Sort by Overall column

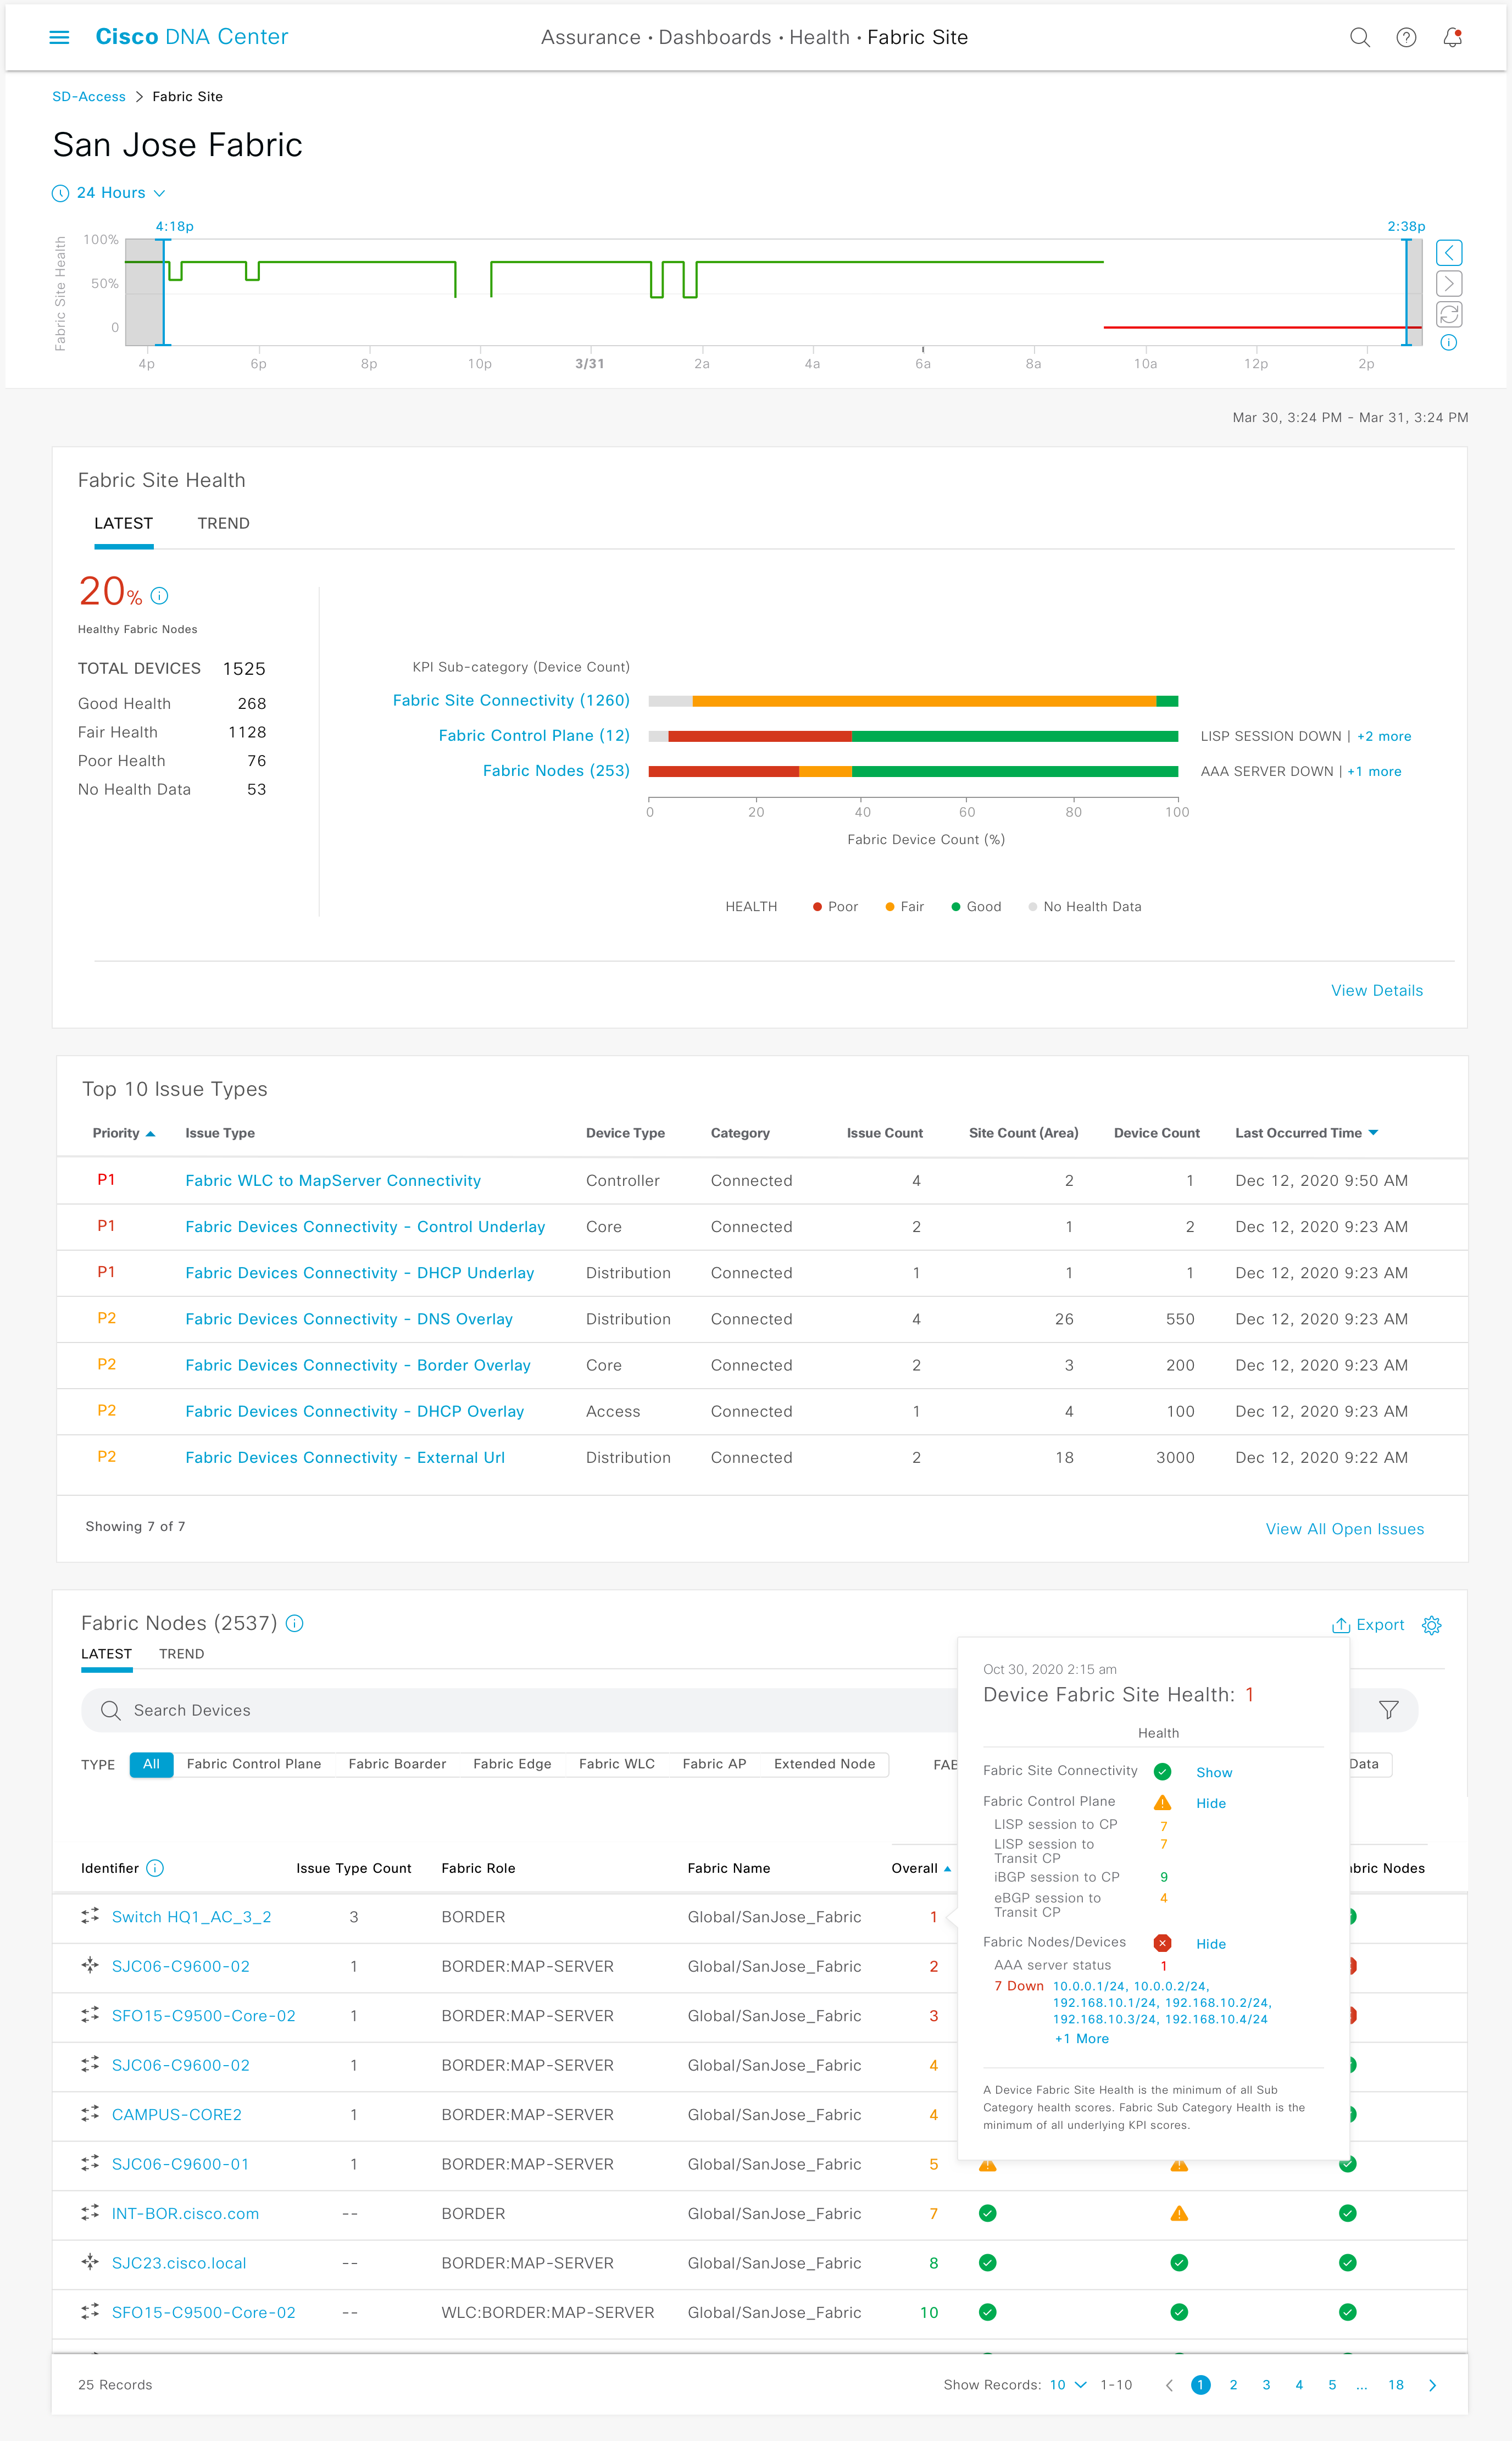coord(921,1868)
